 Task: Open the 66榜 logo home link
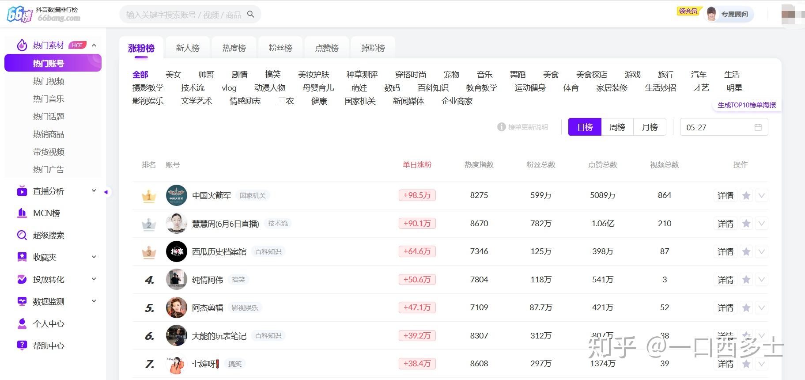click(x=44, y=15)
